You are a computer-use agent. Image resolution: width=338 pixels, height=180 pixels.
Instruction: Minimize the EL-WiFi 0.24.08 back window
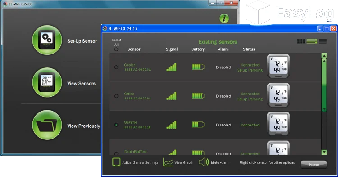tap(213, 3)
